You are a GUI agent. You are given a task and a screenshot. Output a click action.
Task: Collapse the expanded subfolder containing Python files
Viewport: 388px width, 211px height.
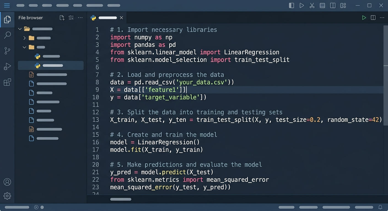[x=25, y=47]
